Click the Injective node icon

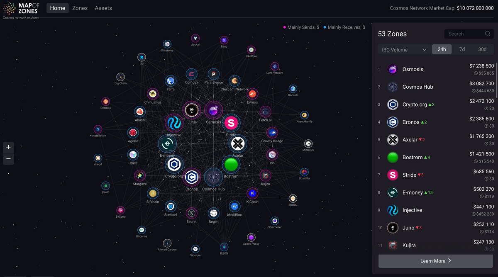174,123
